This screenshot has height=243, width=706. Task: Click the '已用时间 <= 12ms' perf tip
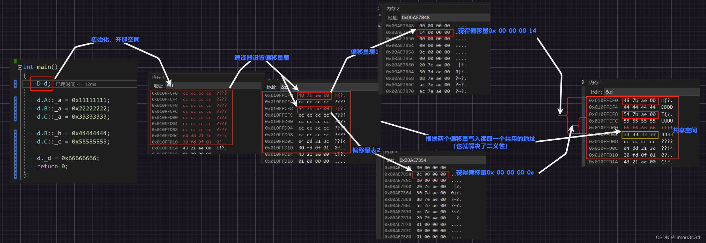click(x=76, y=84)
